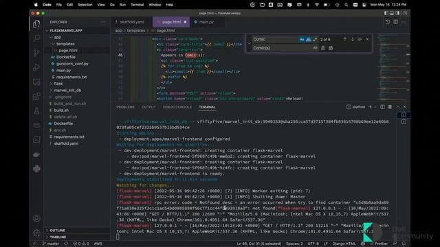Toggle find in selection
Image resolution: width=440 pixels, height=247 pixels.
click(360, 40)
